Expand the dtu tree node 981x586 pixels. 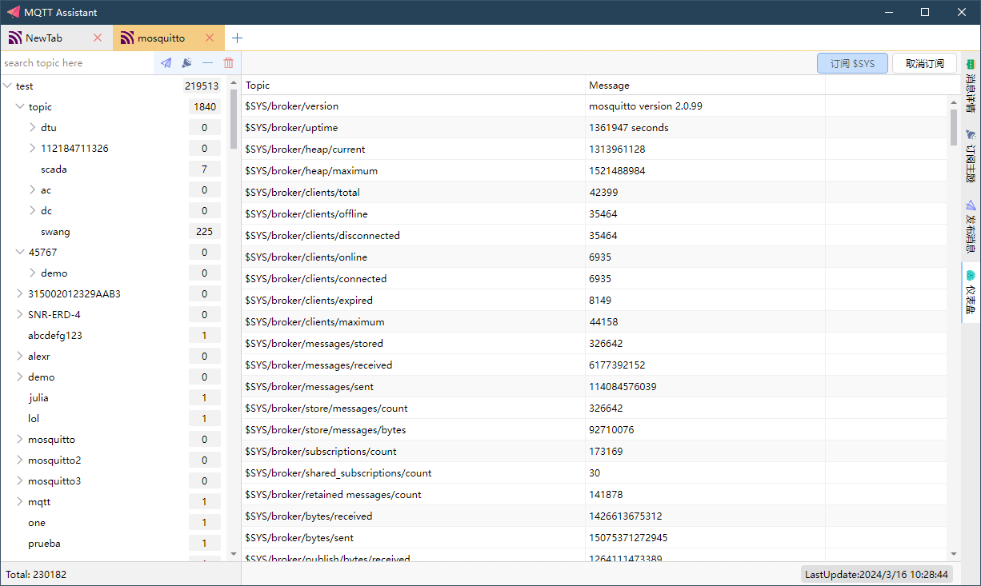[x=33, y=128]
